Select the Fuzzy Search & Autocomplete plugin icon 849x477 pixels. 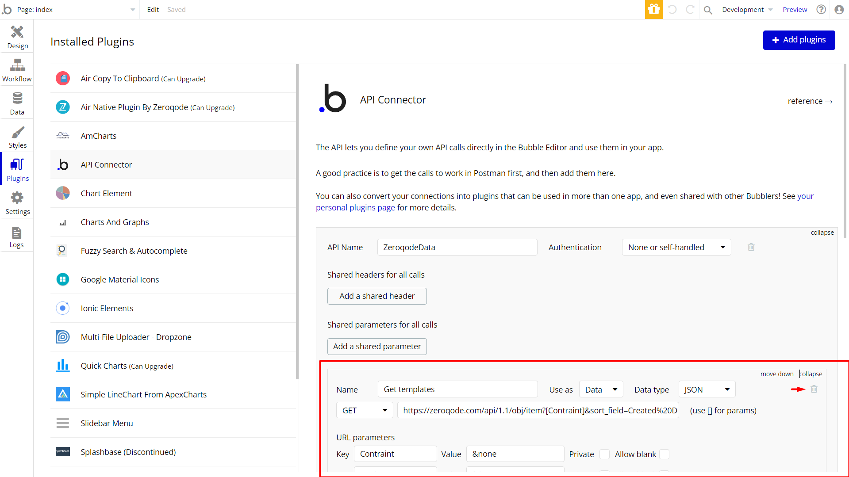click(62, 251)
